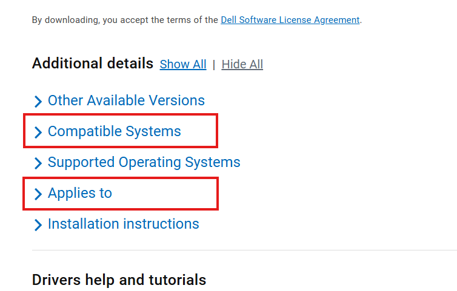Click Show All to expand every section

[183, 64]
